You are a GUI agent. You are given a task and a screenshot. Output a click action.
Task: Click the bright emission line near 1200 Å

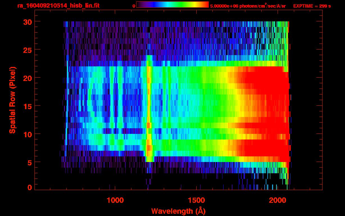pyautogui.click(x=149, y=112)
